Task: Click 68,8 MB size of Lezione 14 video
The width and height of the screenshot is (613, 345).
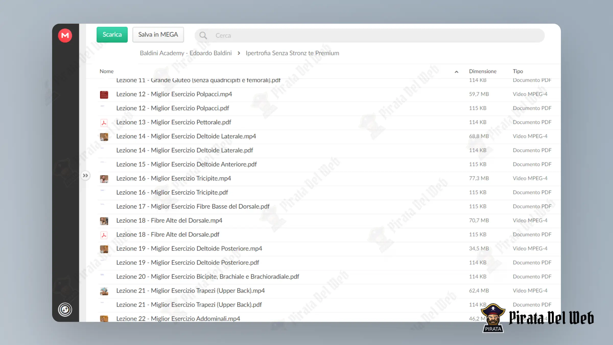Action: 479,136
